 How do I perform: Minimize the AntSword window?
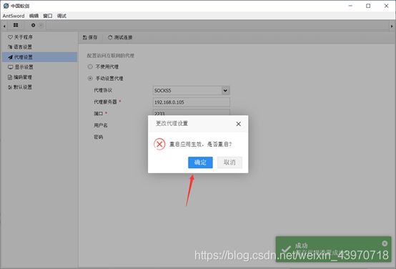coord(350,6)
